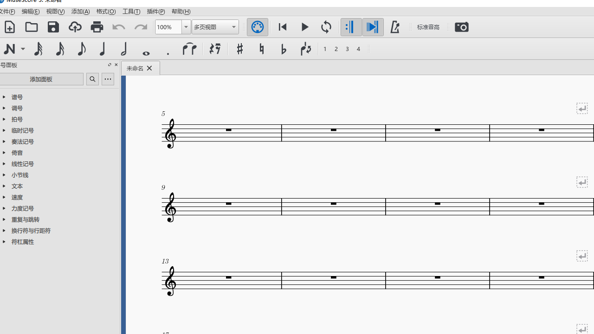
Task: Toggle MIDI input on the toolbar
Action: pyautogui.click(x=258, y=27)
